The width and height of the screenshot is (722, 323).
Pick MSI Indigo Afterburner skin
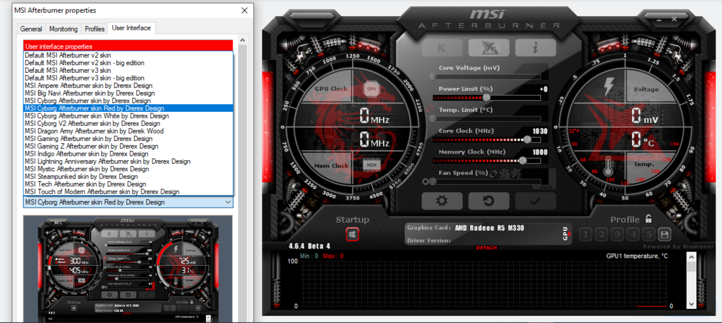point(128,153)
